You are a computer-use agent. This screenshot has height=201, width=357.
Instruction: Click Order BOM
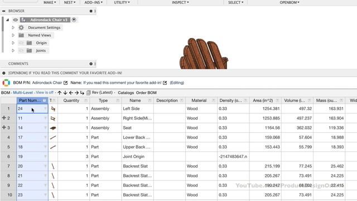tap(146, 93)
